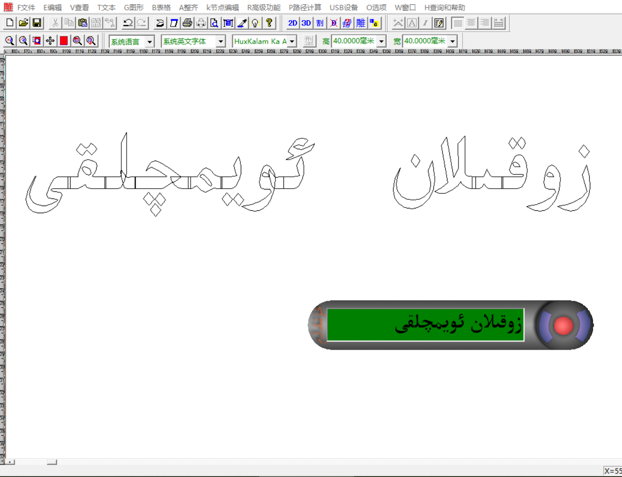622x477 pixels.
Task: Open the B表格 menu
Action: [x=161, y=8]
